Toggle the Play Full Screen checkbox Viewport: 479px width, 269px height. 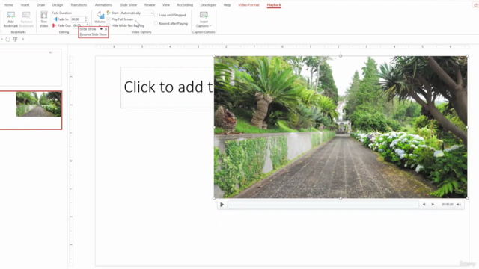[x=109, y=19]
